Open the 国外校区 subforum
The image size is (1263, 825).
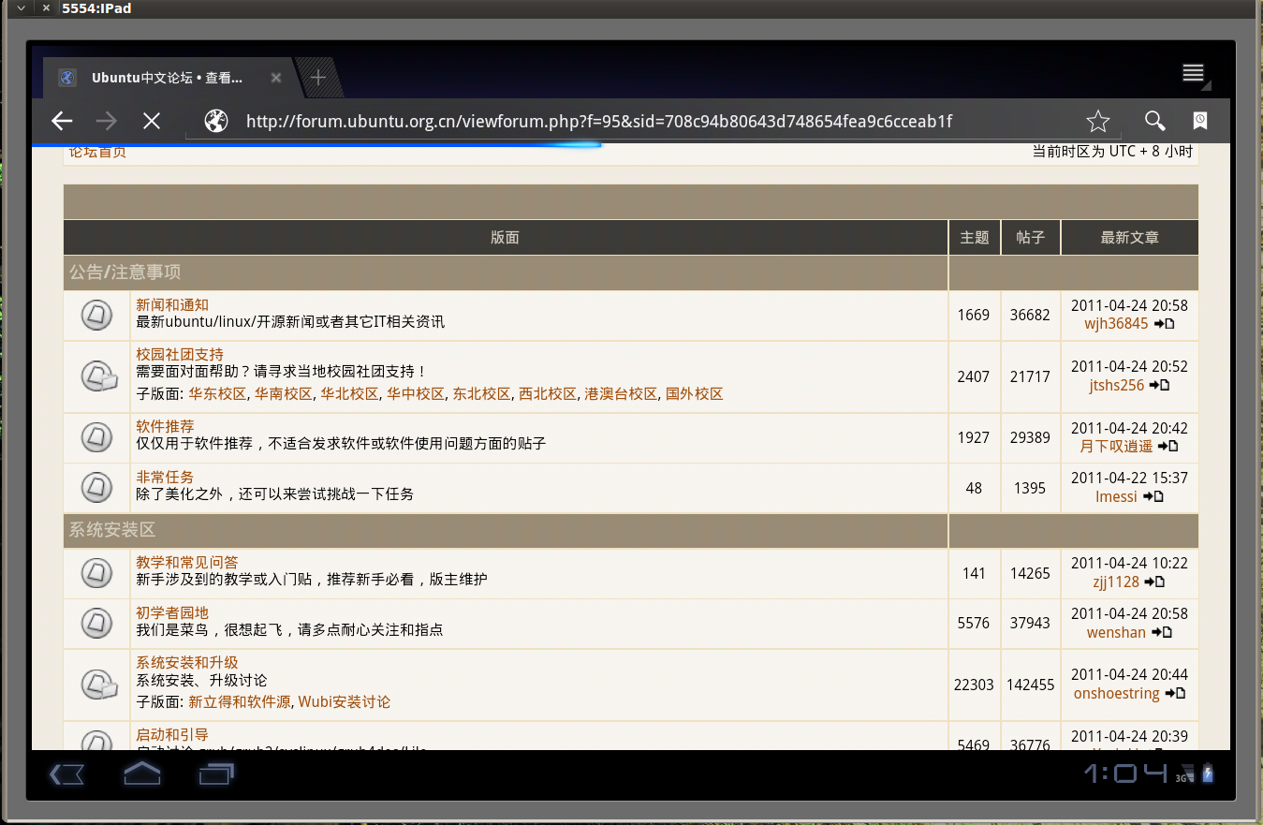[x=695, y=393]
